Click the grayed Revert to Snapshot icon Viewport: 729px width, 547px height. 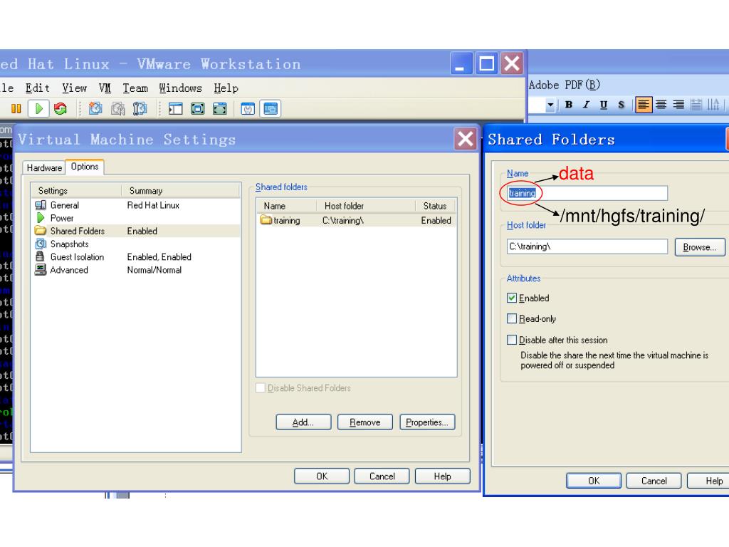point(117,109)
